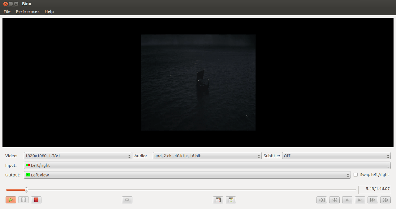
Task: Click the seek bar slider handle
Action: pos(26,190)
